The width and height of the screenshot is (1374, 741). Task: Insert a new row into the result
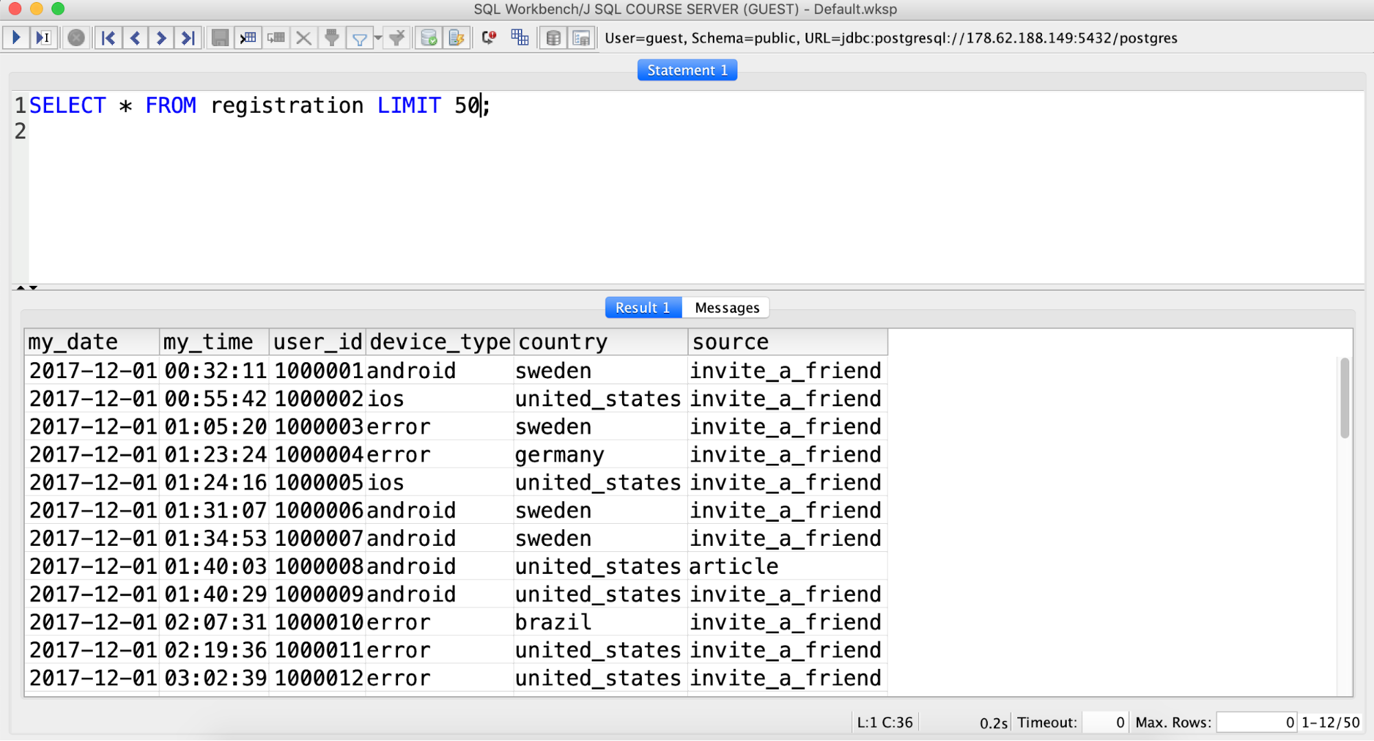click(248, 38)
